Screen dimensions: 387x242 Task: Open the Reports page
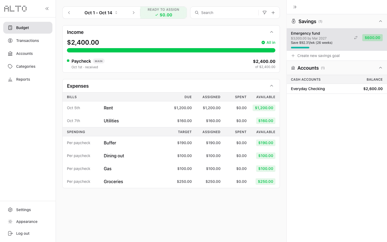point(28,79)
